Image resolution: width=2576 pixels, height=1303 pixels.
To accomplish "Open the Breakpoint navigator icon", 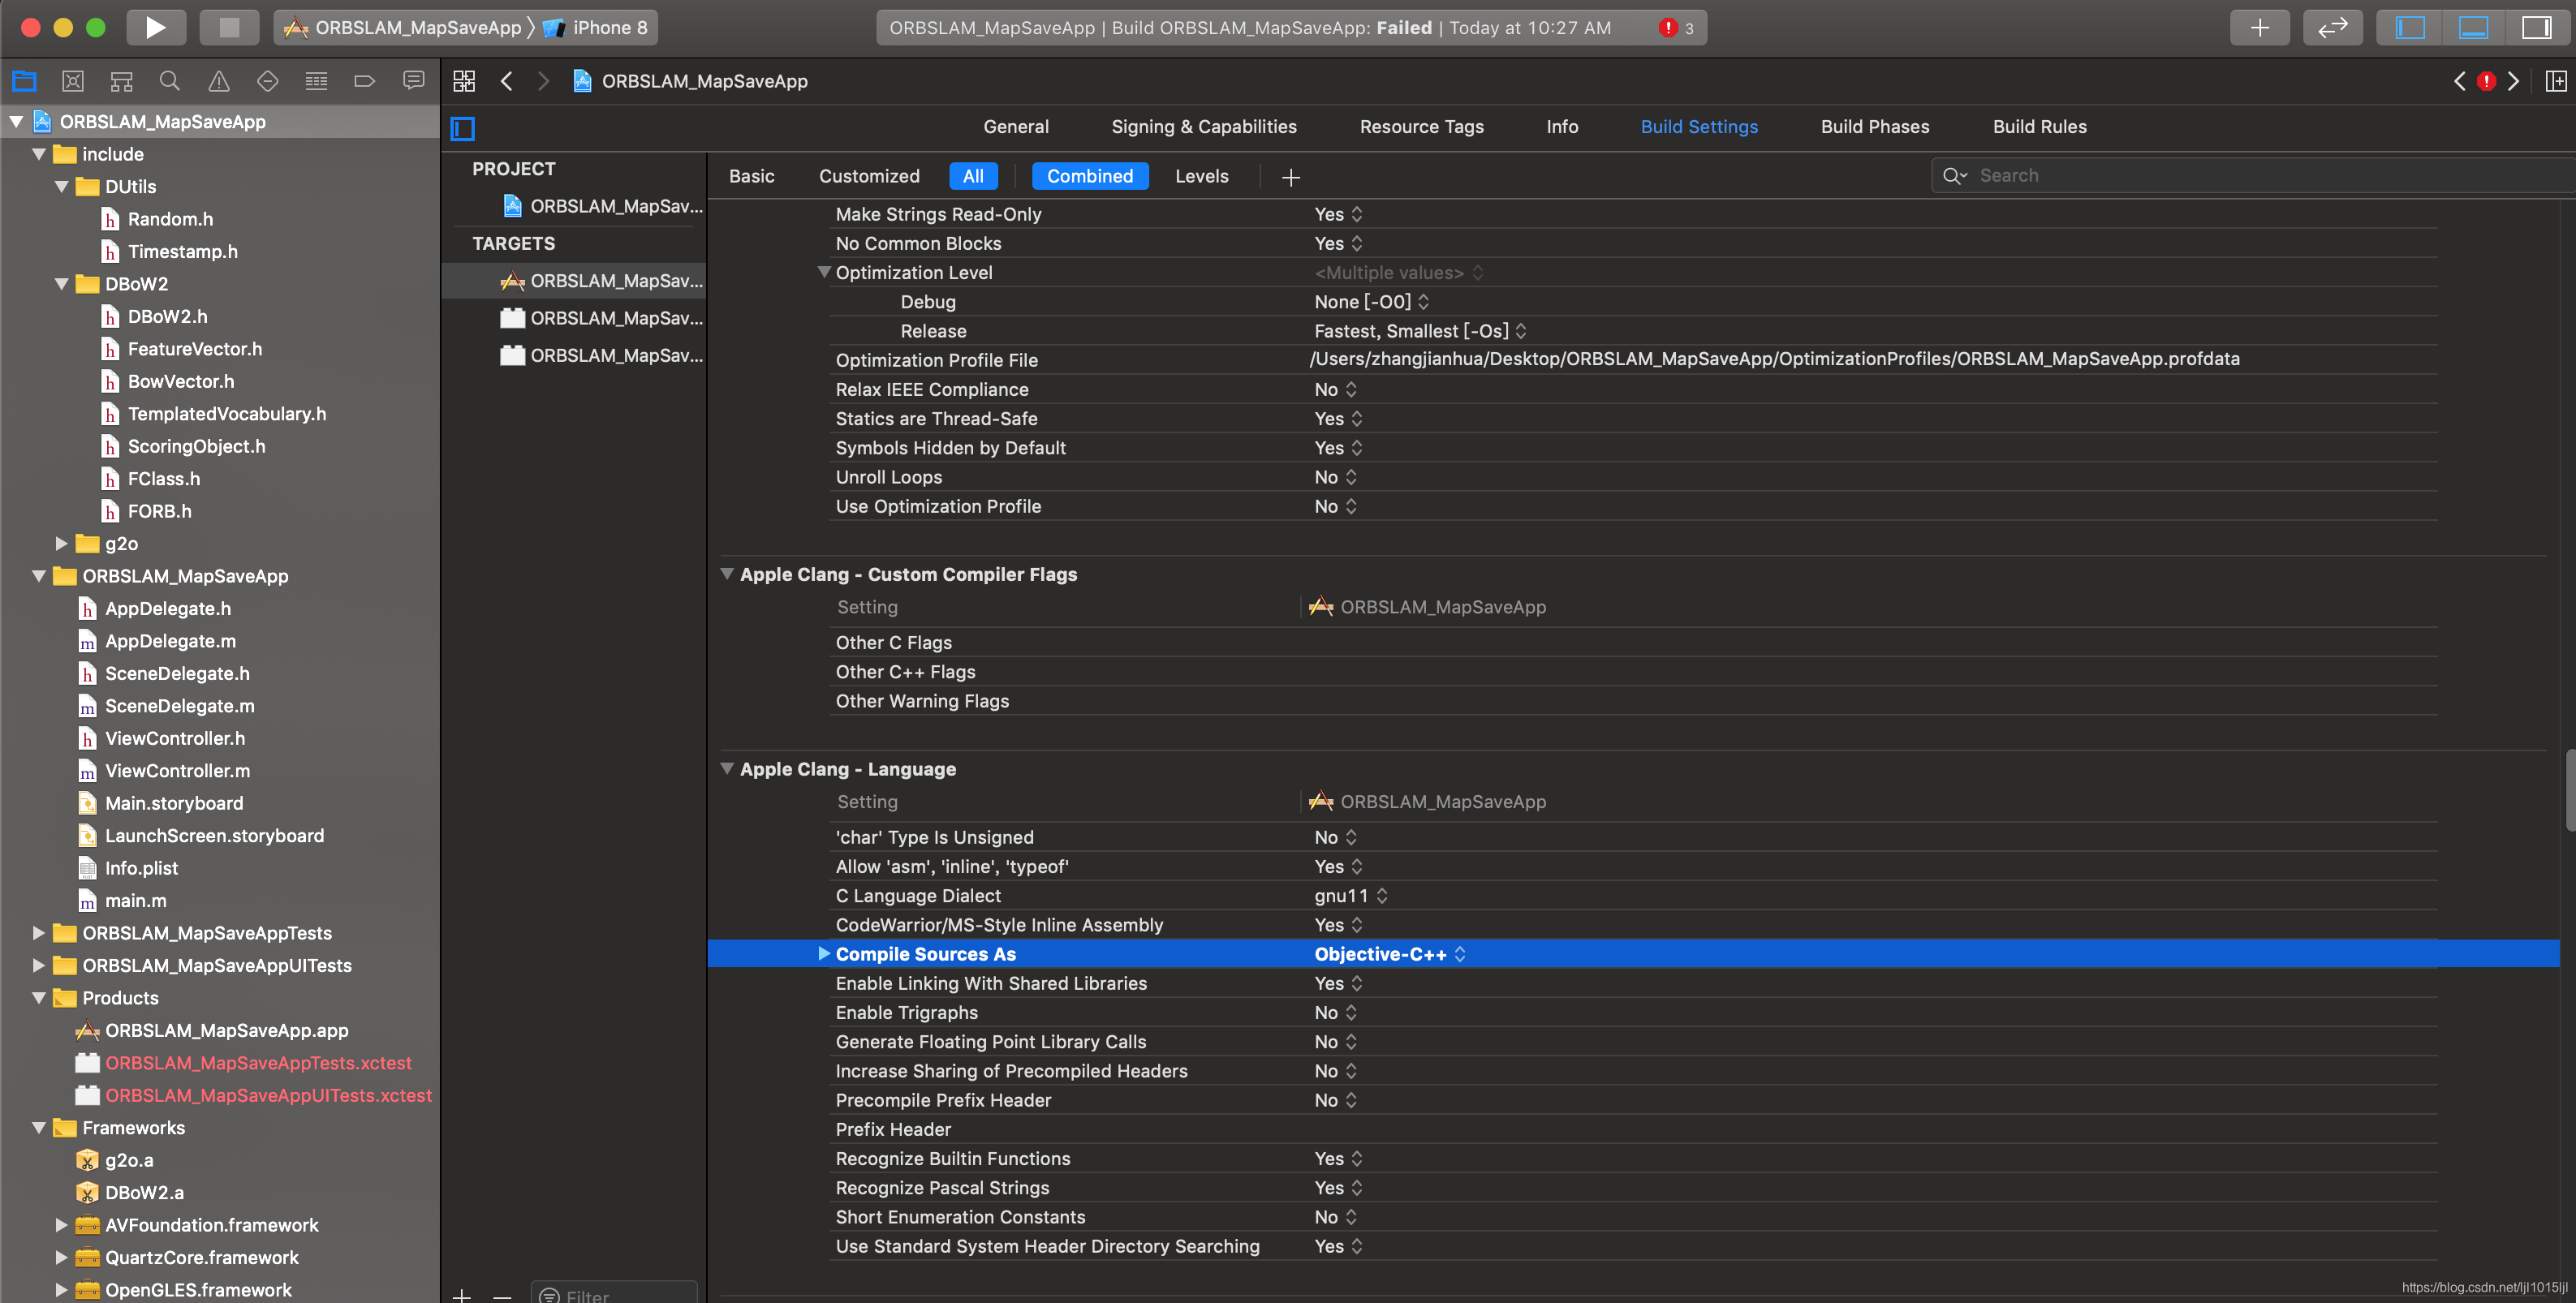I will [x=364, y=81].
